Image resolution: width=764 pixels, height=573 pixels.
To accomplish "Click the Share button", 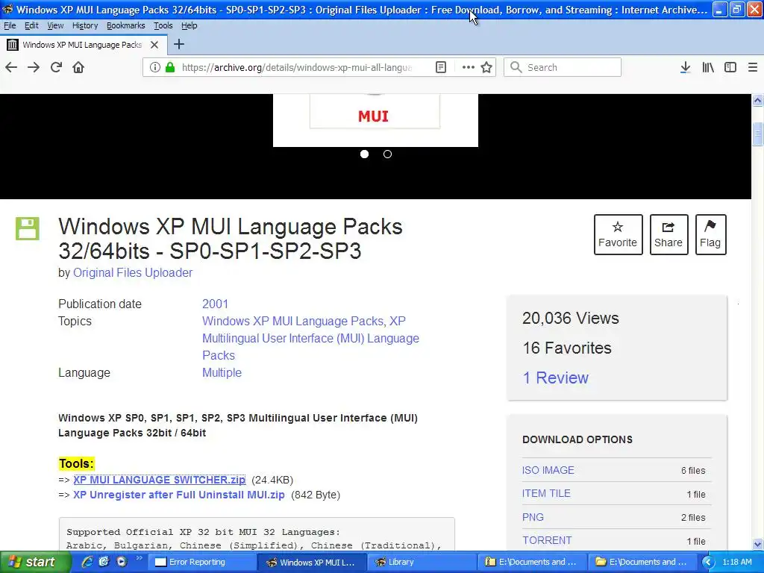I will click(668, 234).
